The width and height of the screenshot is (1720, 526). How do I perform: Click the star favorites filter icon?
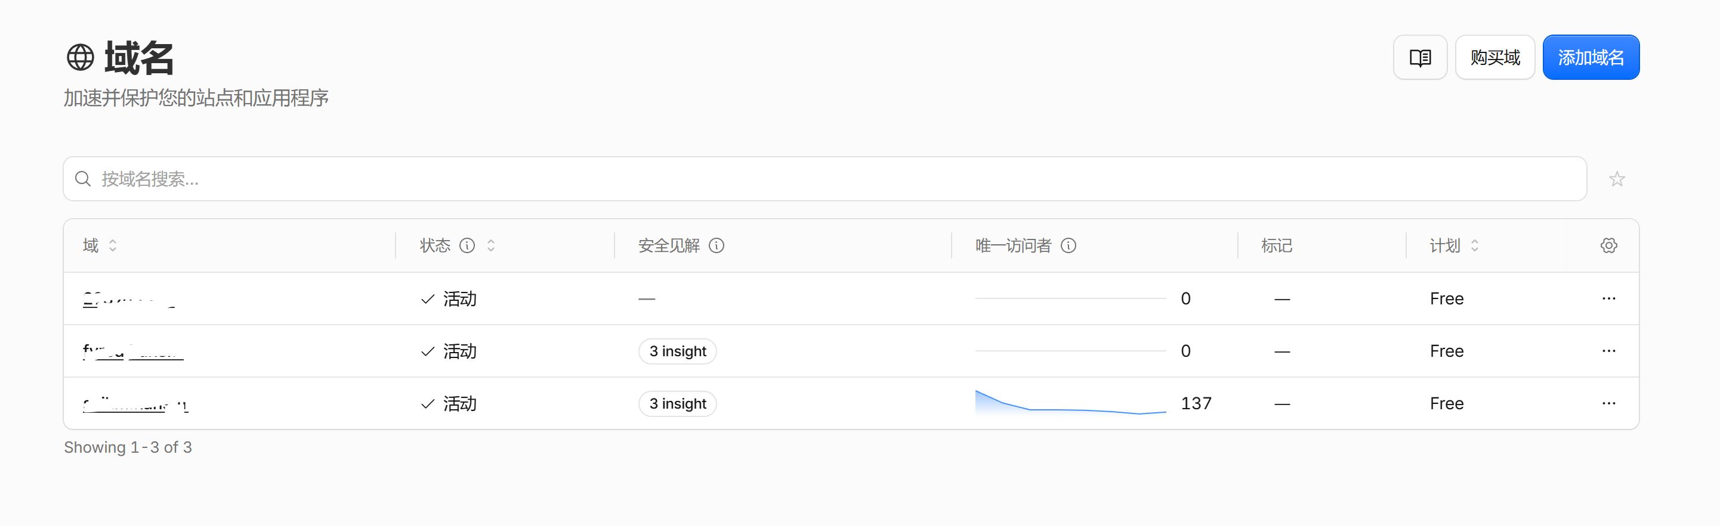pyautogui.click(x=1617, y=179)
